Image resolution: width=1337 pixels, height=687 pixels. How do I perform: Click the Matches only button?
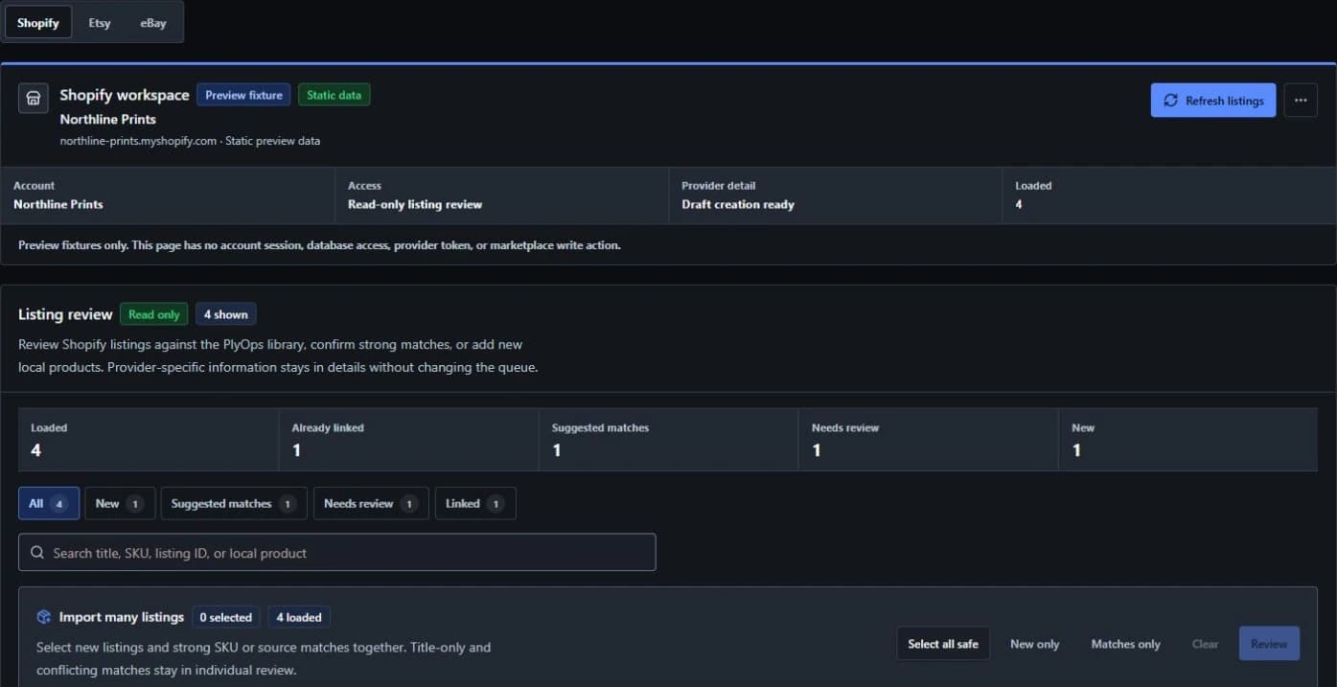point(1126,644)
